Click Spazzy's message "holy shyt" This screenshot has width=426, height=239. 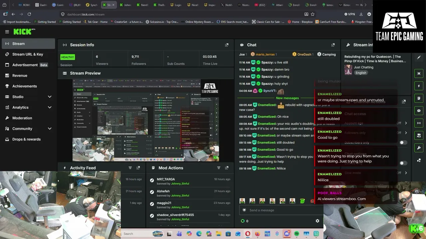pos(281,84)
